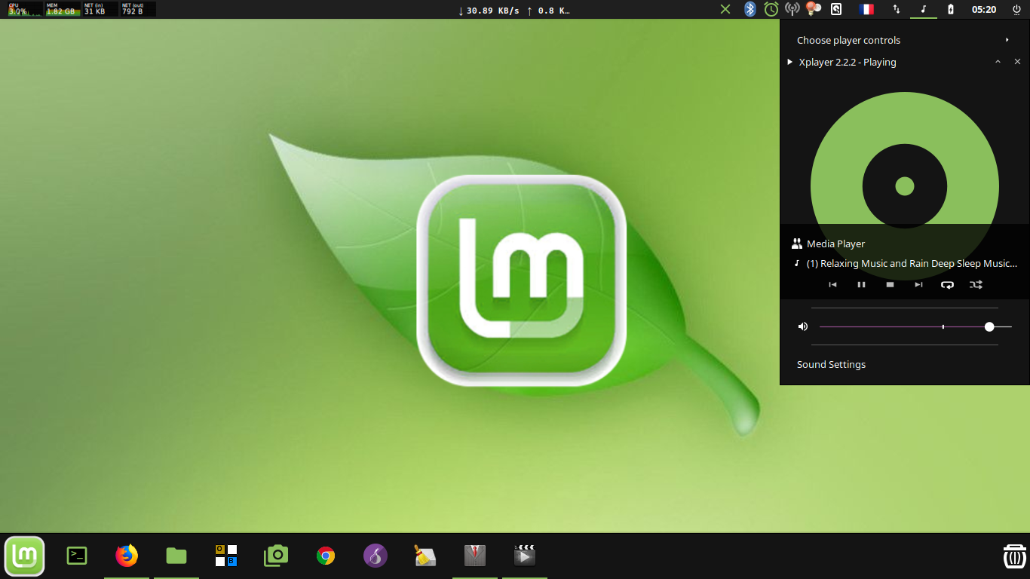Click the CPU usage graph monitor

click(x=25, y=9)
